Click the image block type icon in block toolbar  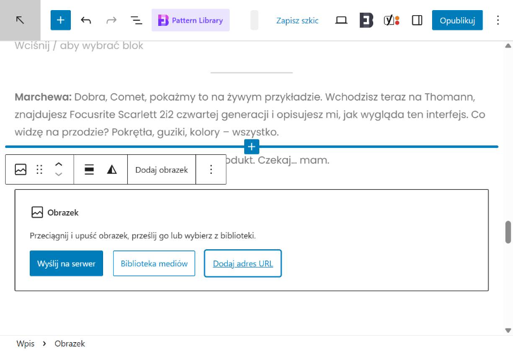click(21, 169)
